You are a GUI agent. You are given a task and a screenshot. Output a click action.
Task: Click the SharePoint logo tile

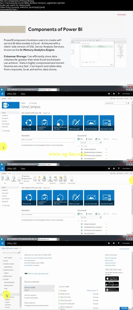[x=11, y=105]
